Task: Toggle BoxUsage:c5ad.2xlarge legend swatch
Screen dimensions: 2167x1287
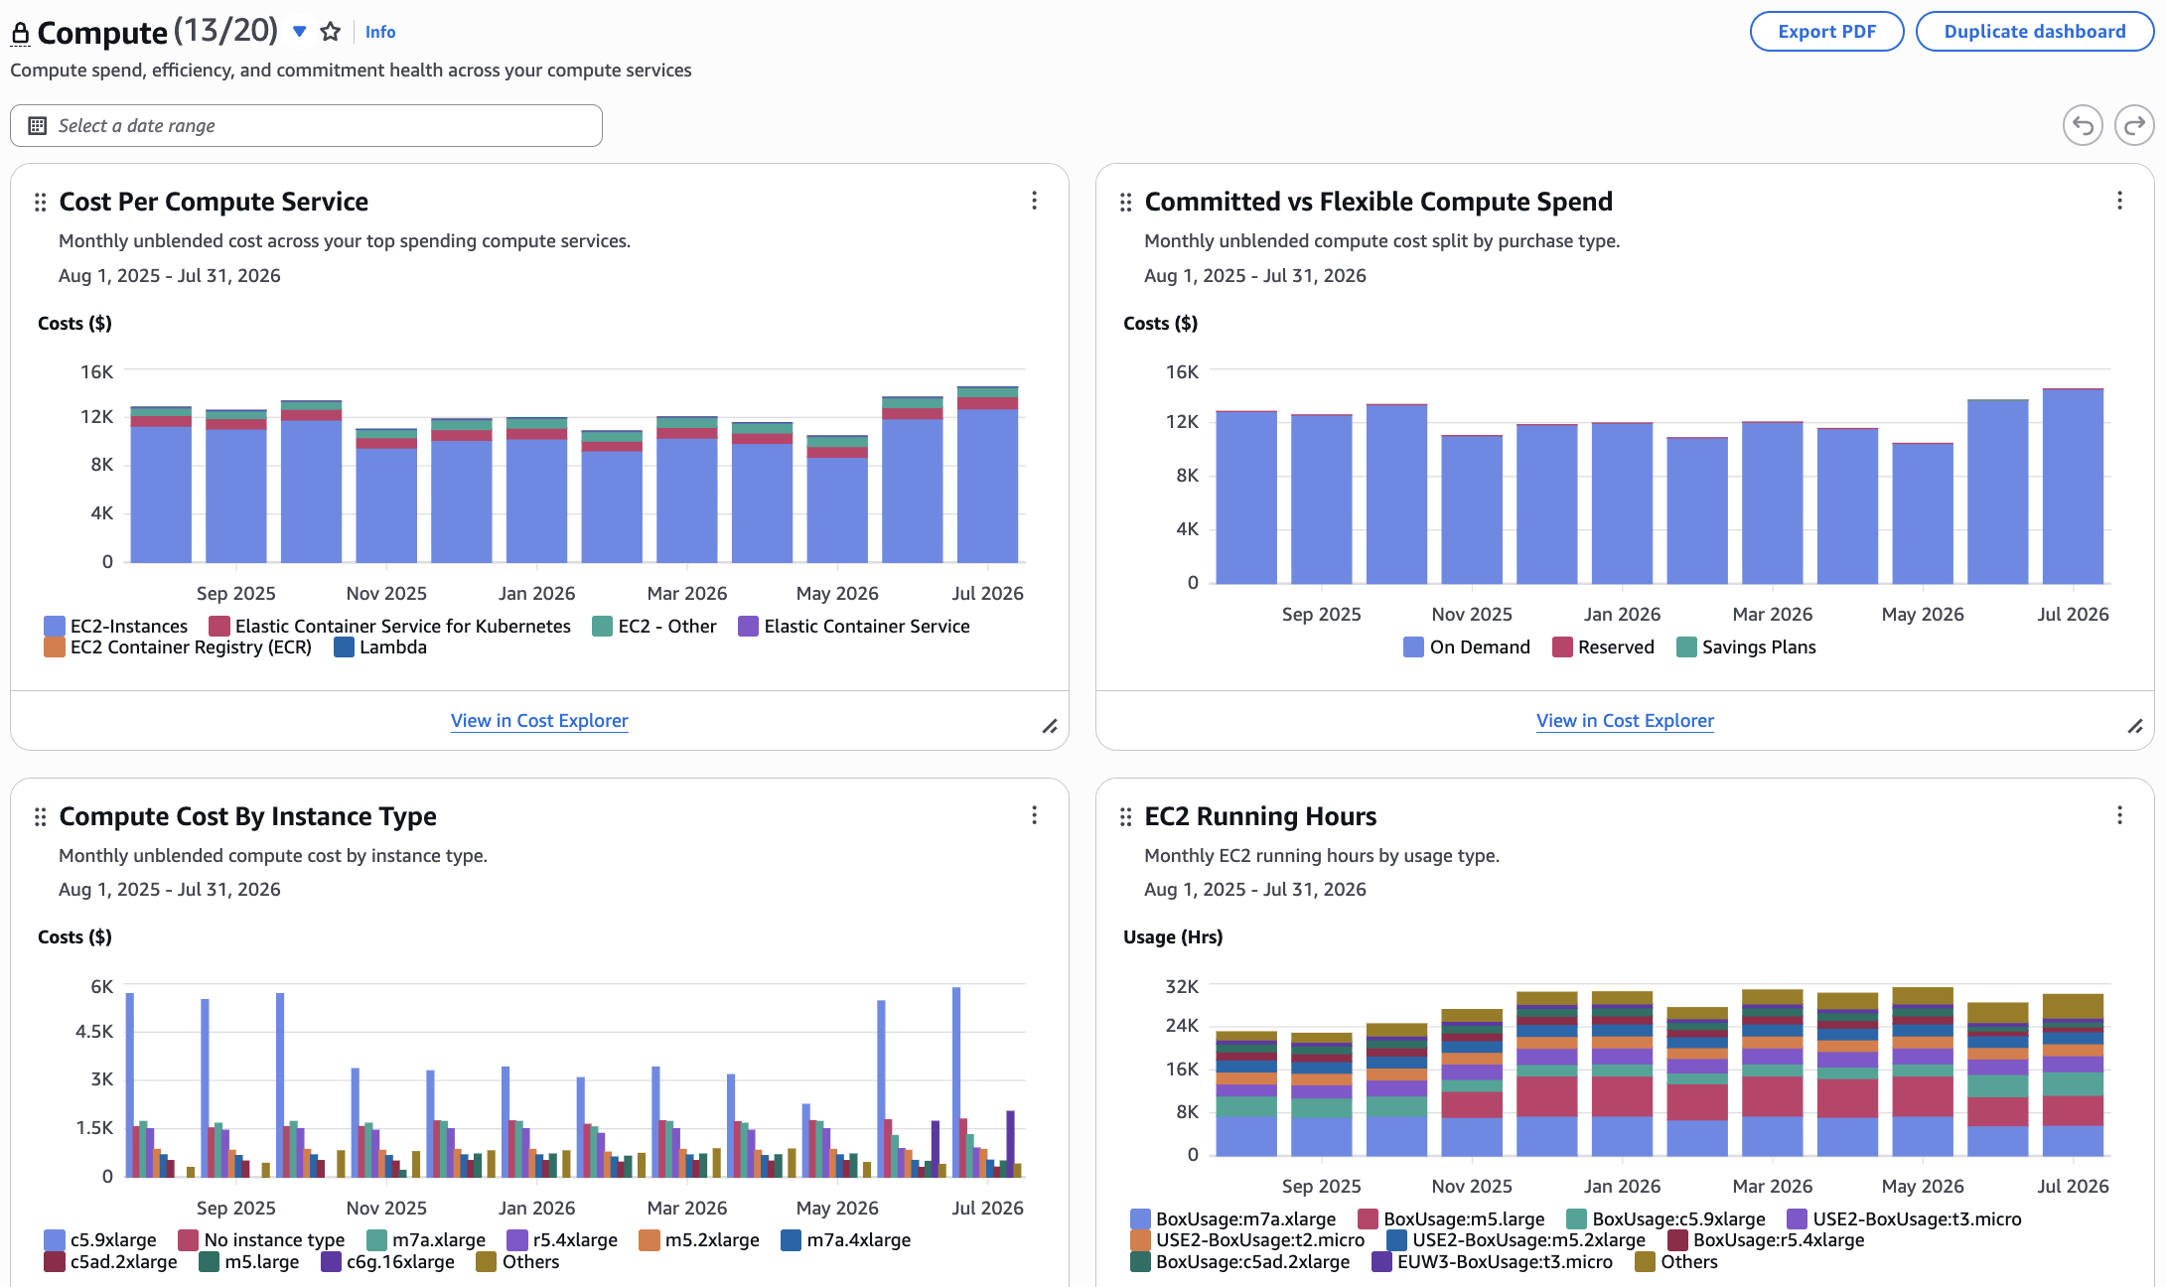Action: pyautogui.click(x=1140, y=1261)
